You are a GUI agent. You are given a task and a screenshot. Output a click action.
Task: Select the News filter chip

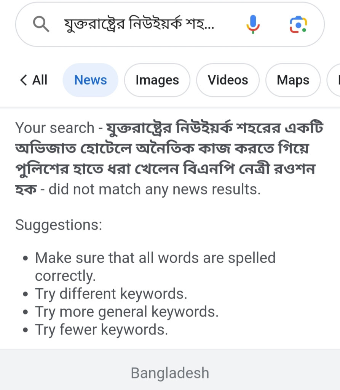91,80
